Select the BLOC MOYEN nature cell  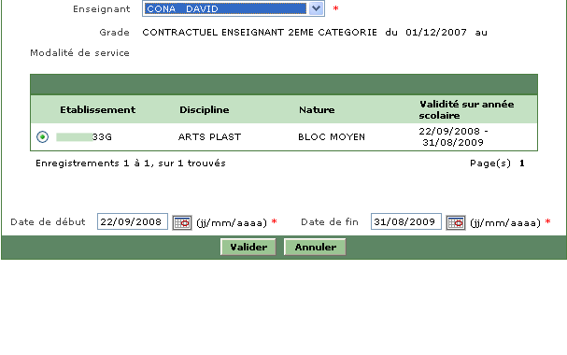tap(332, 137)
